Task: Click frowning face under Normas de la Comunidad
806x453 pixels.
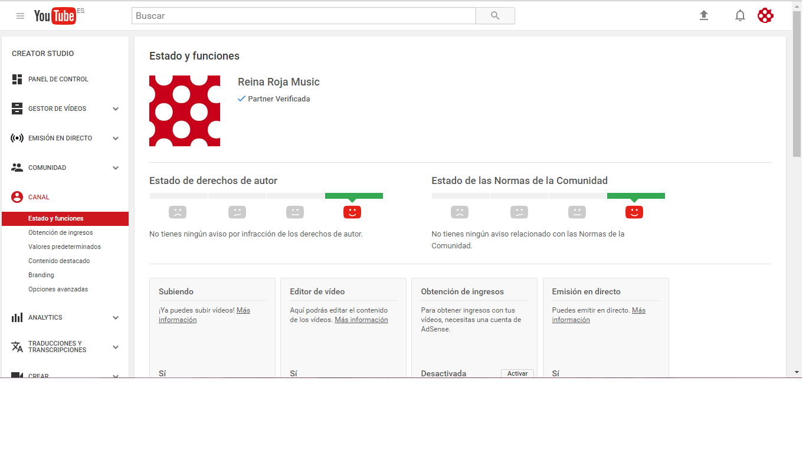Action: click(460, 212)
